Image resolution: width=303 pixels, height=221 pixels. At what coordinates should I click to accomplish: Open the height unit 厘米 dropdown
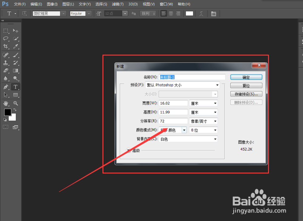click(204, 112)
